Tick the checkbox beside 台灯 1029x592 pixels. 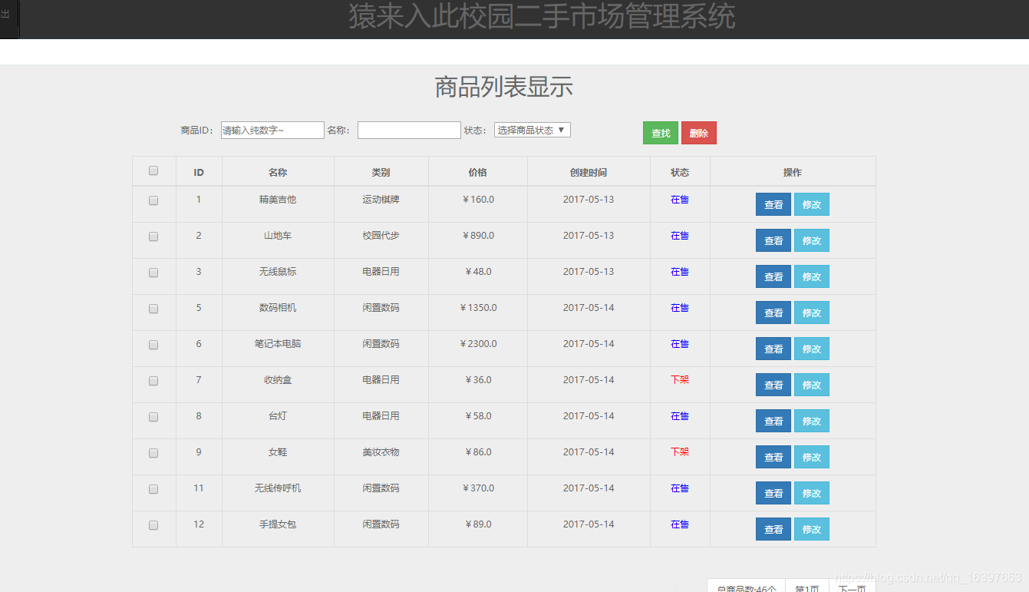pyautogui.click(x=153, y=417)
